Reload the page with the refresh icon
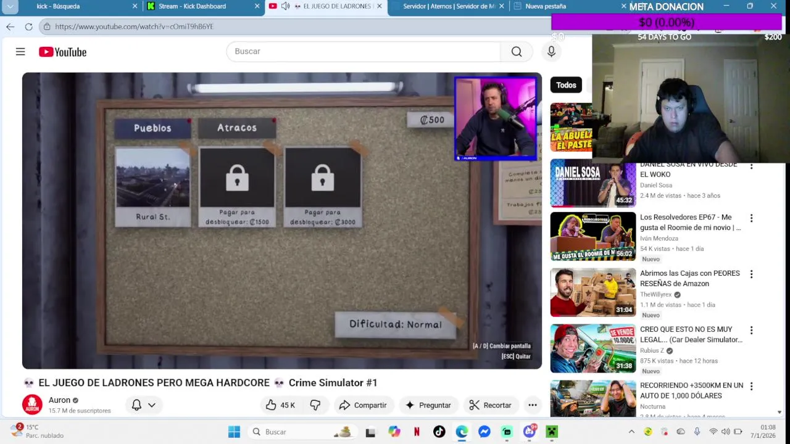Image resolution: width=790 pixels, height=444 pixels. 28,27
